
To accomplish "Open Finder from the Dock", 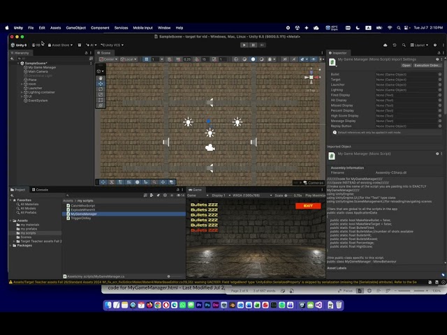I will click(x=108, y=305).
